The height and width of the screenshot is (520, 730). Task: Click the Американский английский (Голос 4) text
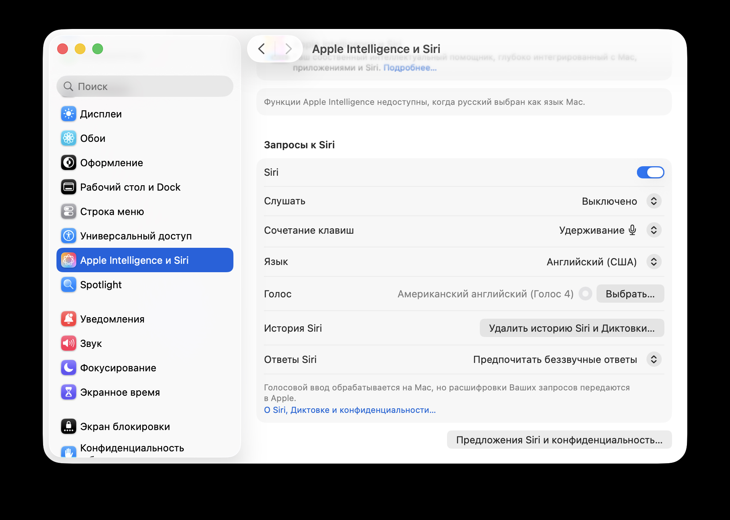(485, 294)
